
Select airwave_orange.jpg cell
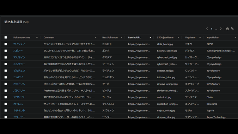tap(167, 84)
